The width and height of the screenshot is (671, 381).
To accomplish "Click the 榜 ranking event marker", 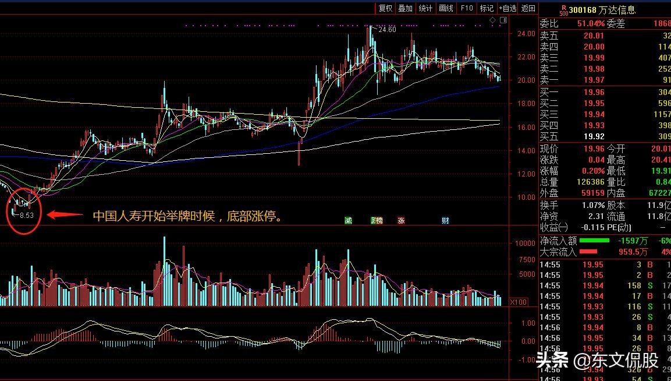I will click(377, 221).
